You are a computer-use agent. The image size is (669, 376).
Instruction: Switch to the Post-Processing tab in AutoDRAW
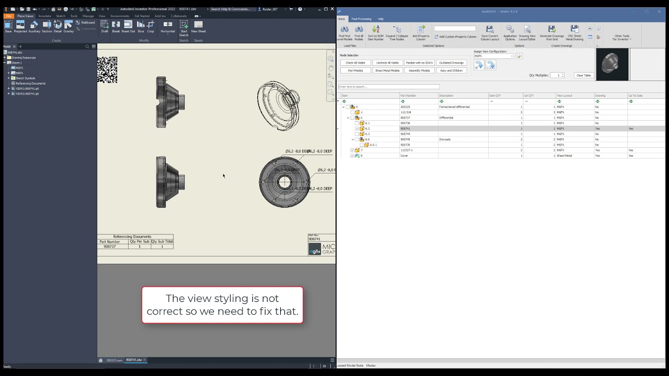coord(361,19)
